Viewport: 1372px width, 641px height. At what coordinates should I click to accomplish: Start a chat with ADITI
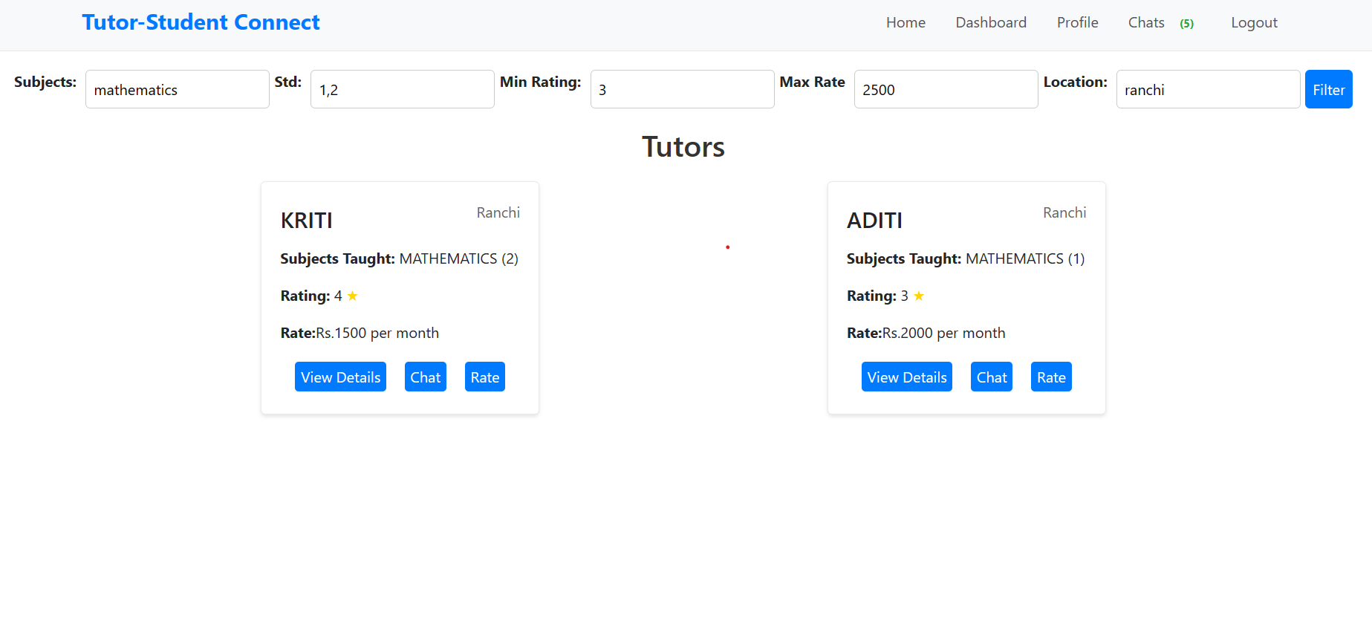point(991,377)
